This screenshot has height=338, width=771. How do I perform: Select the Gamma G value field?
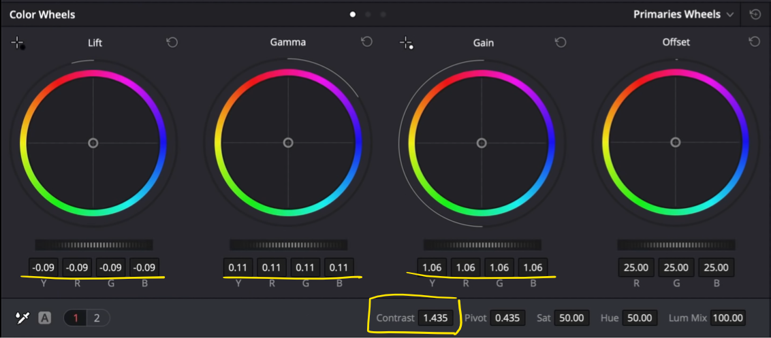coord(305,268)
